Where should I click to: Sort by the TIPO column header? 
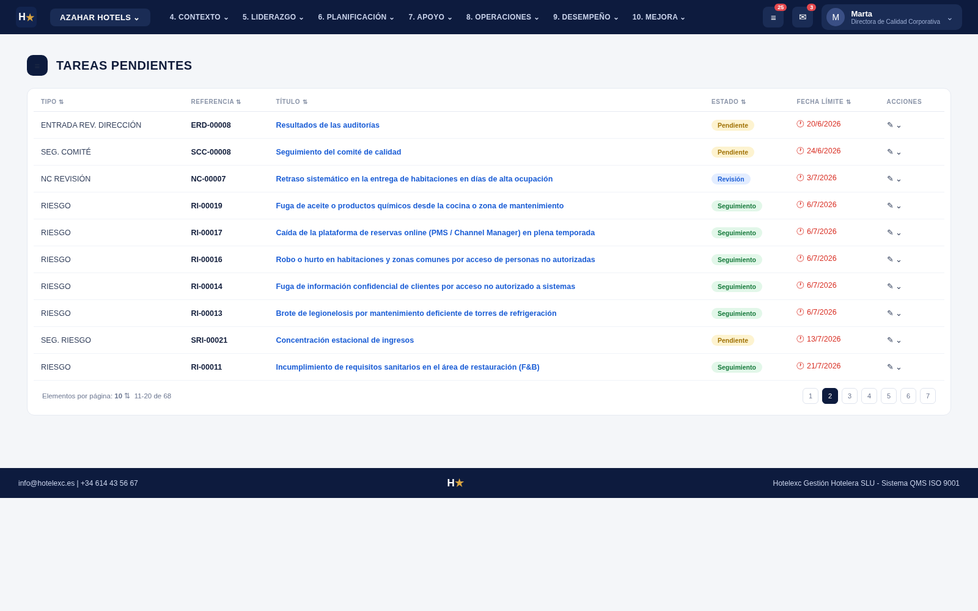pos(52,102)
